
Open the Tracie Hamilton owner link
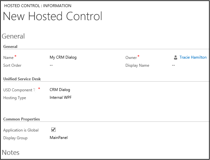point(193,57)
